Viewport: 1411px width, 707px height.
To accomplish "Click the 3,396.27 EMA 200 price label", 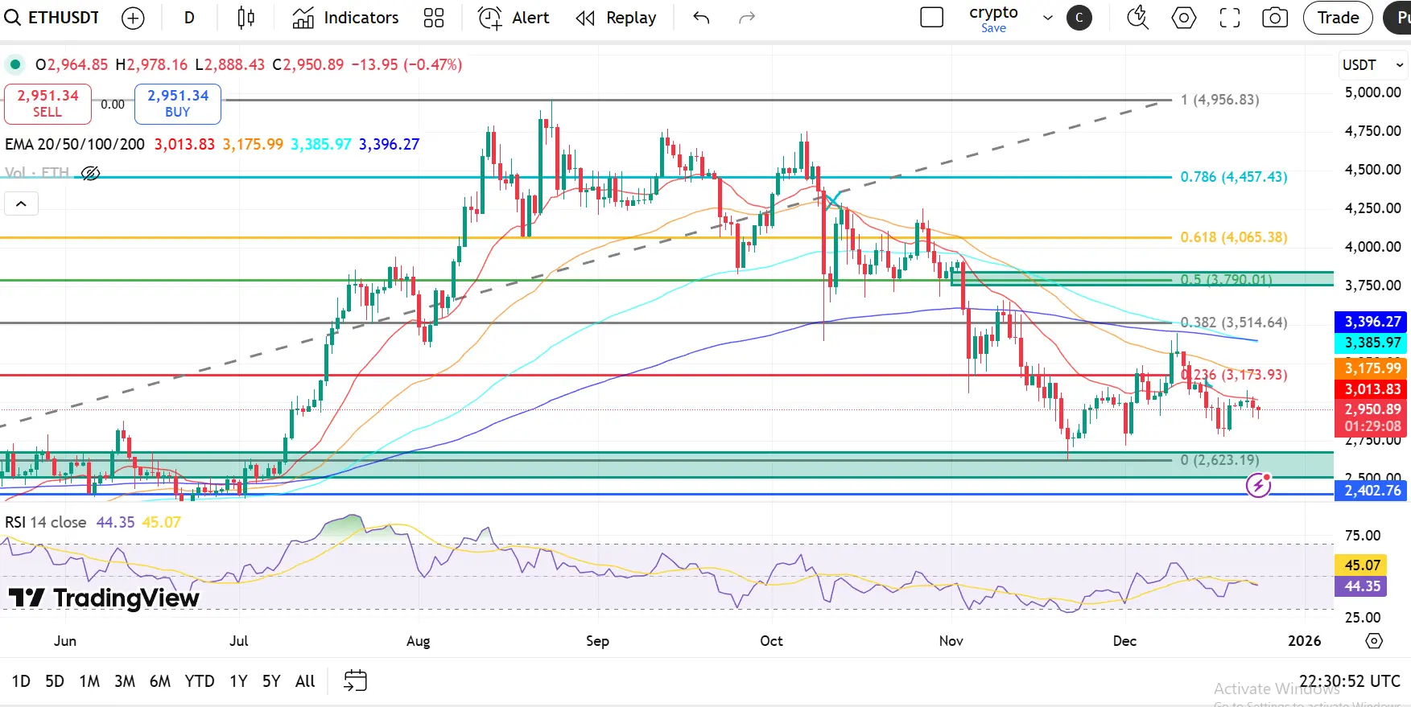I will tap(1371, 322).
